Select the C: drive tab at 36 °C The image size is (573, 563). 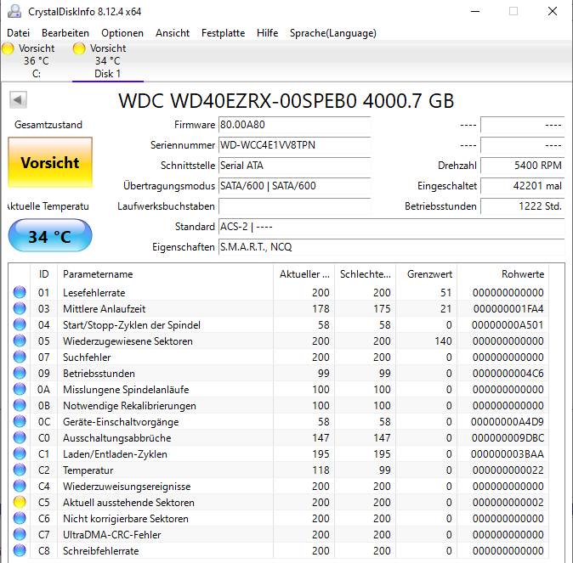point(36,61)
